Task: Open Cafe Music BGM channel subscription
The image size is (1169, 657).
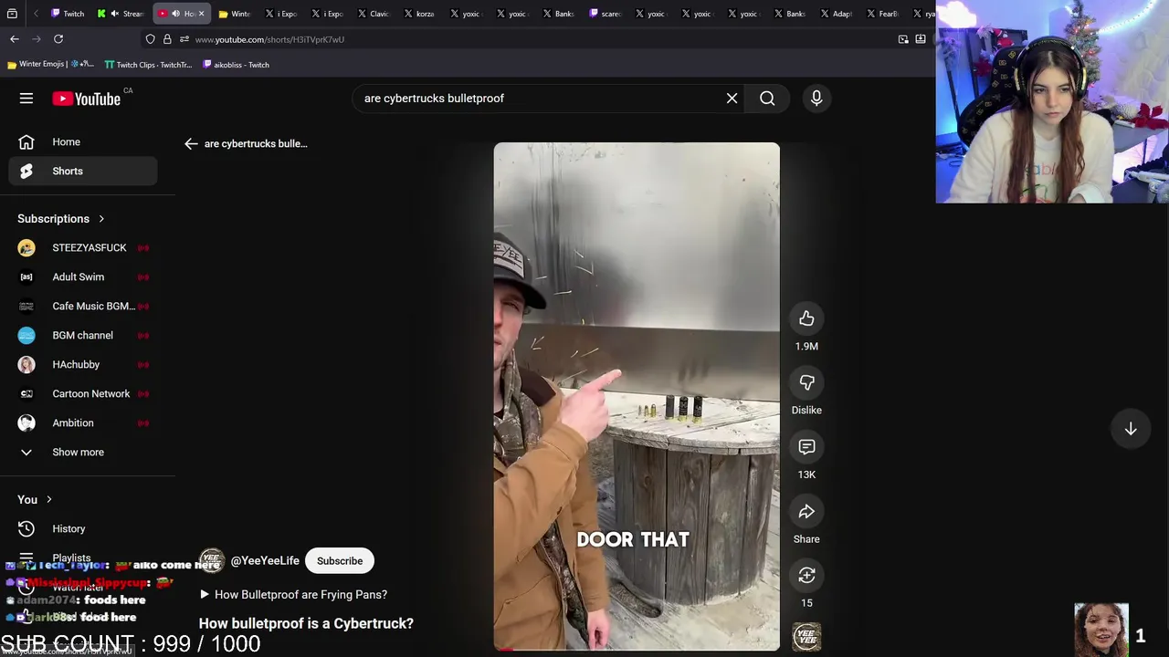Action: click(x=83, y=307)
